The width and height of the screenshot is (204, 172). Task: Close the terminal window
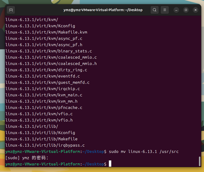pyautogui.click(x=195, y=10)
